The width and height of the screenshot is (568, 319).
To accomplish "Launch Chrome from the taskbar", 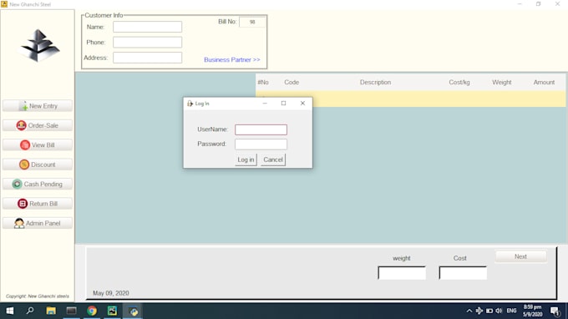I will click(x=92, y=311).
